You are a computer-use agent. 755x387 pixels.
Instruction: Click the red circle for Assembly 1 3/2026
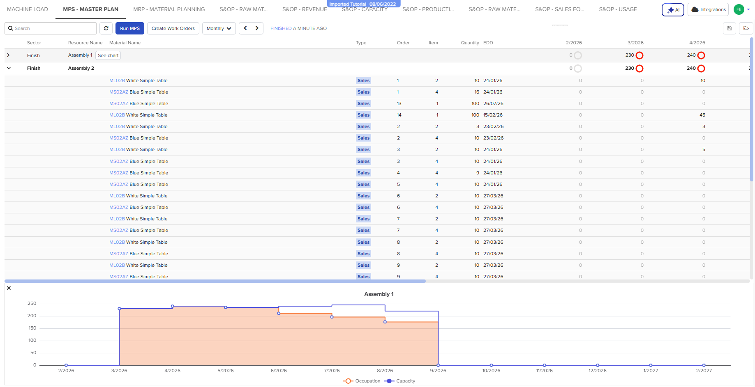640,55
